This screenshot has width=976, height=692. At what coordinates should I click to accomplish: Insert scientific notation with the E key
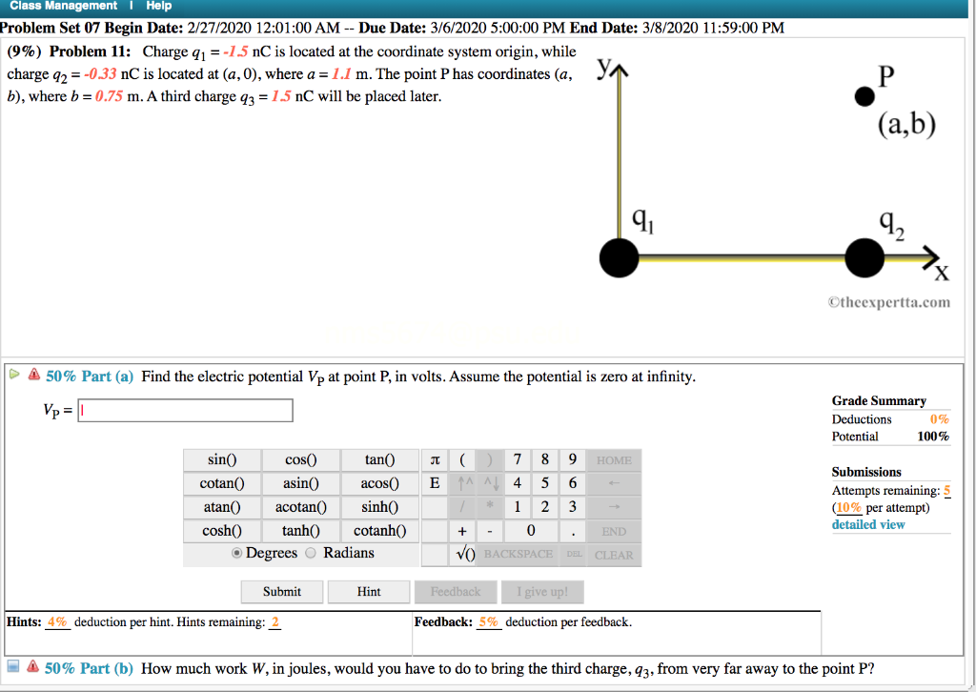coord(435,483)
